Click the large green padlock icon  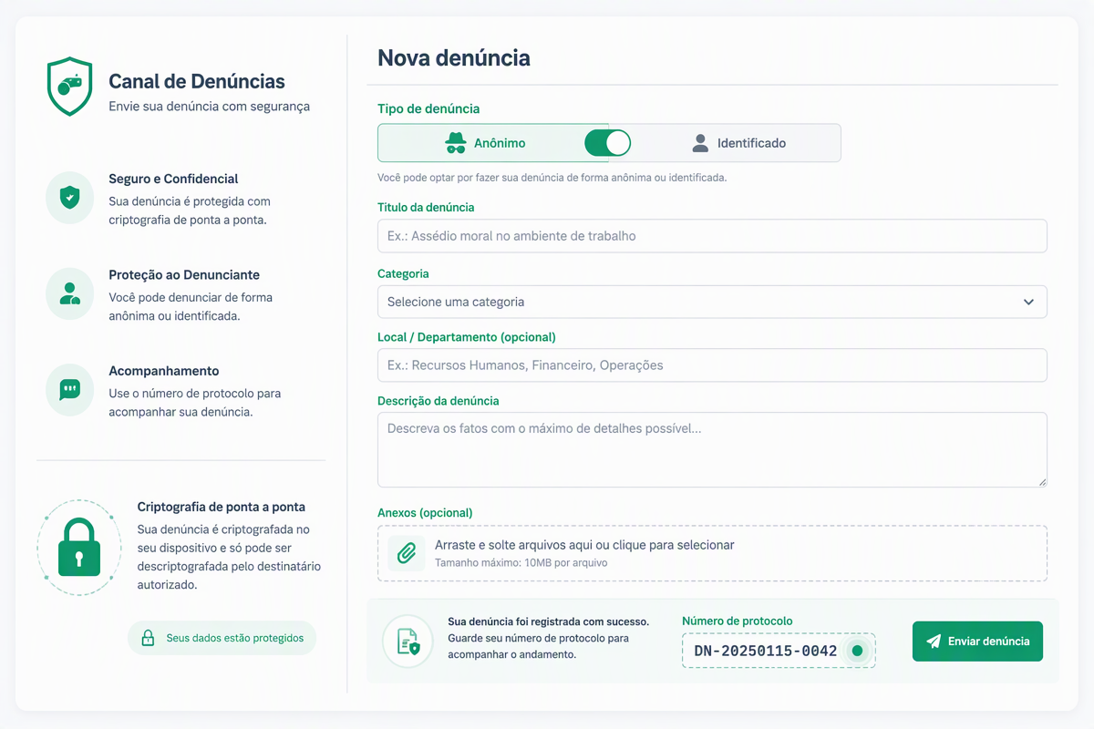[x=79, y=548]
